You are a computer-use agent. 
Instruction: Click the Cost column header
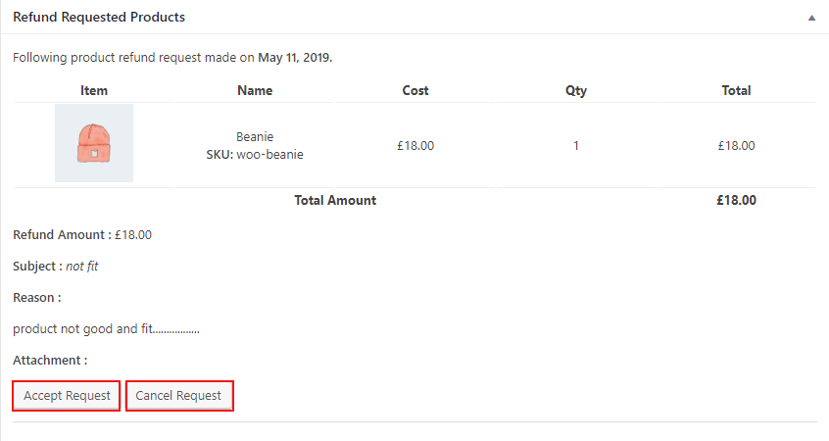415,90
